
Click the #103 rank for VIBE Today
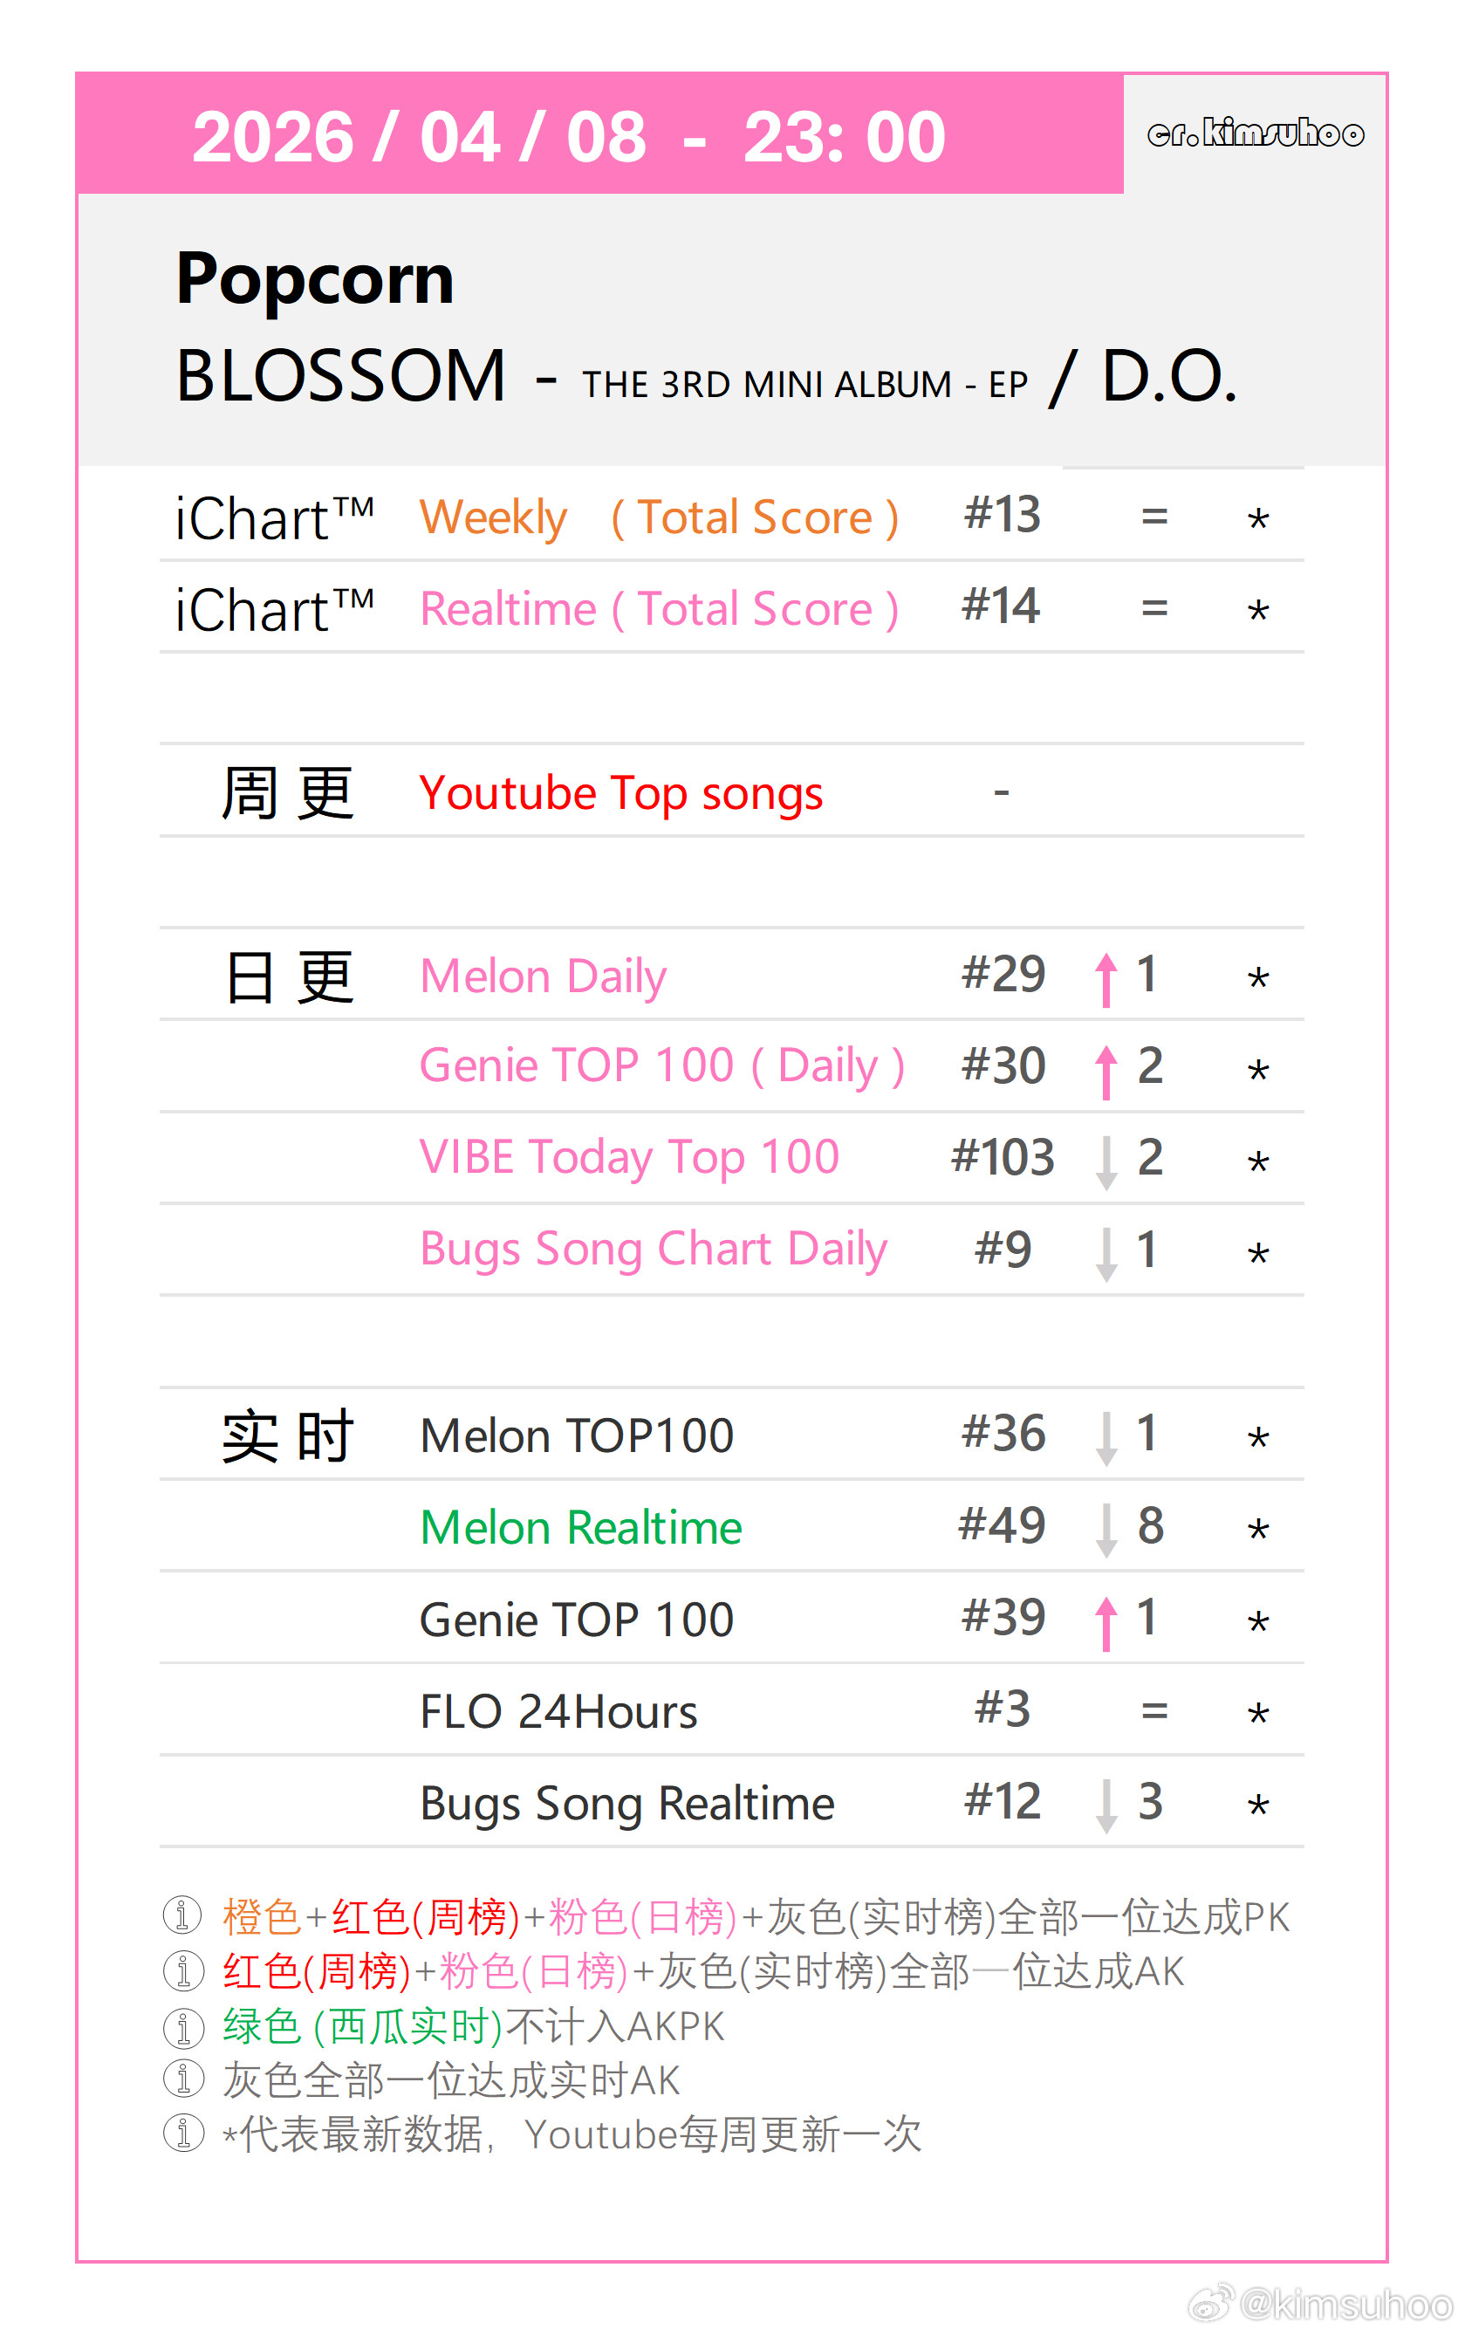1002,1157
